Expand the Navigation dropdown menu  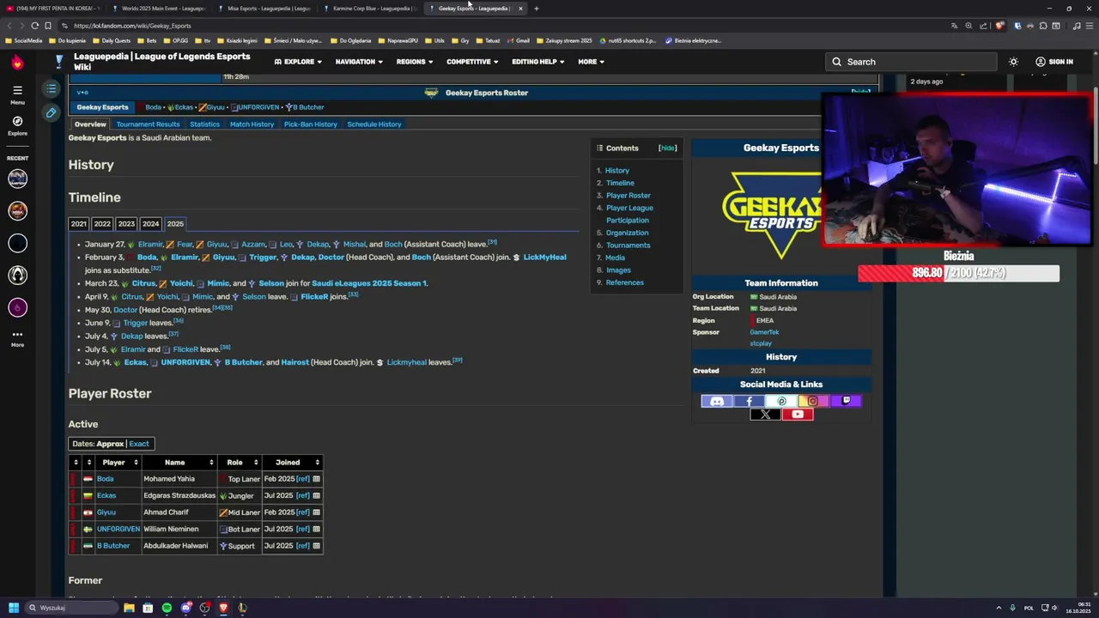[359, 62]
